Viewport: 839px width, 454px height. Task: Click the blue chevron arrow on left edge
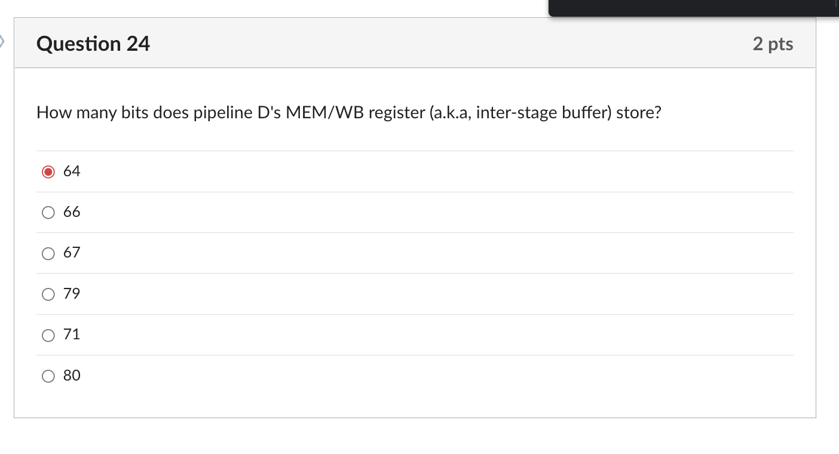pyautogui.click(x=2, y=41)
